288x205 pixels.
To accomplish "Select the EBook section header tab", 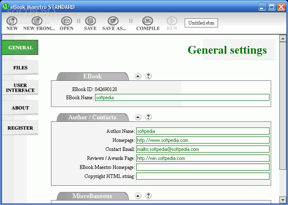I will 93,76.
